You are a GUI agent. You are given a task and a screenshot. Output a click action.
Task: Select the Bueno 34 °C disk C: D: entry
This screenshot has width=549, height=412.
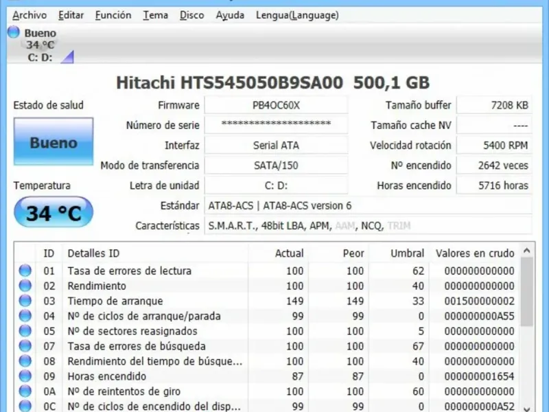[x=40, y=45]
